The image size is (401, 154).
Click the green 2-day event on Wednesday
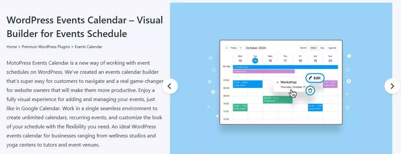277,100
